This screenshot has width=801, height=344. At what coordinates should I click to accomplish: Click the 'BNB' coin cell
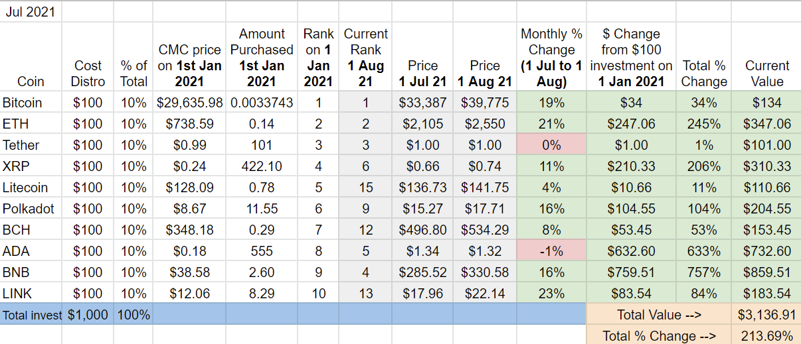(x=31, y=272)
